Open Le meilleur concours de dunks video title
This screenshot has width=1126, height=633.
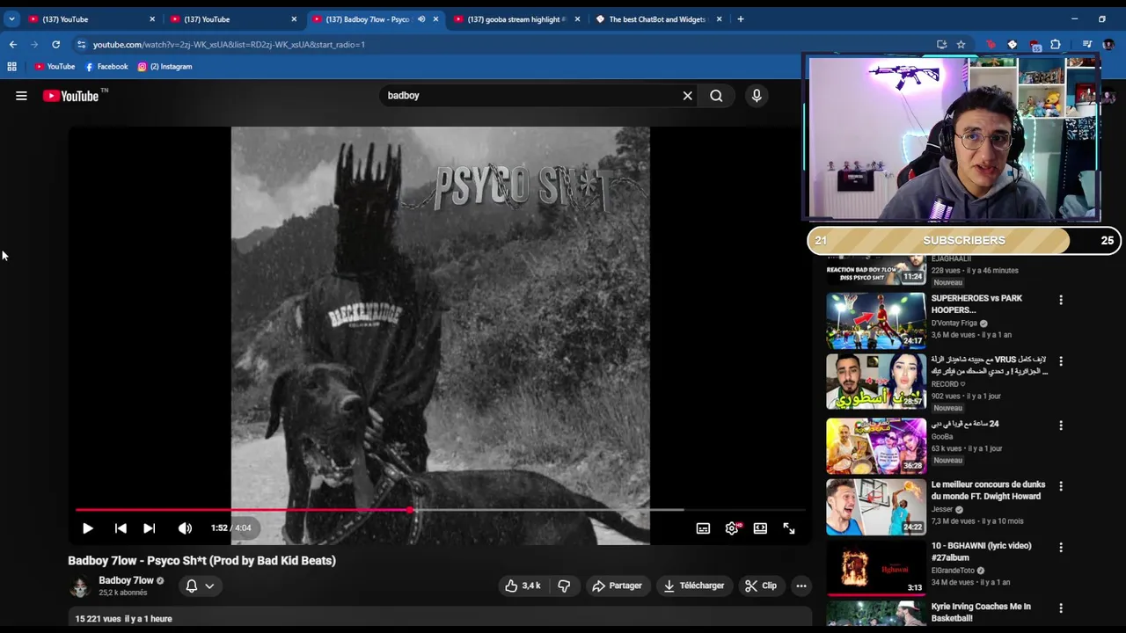pos(988,491)
